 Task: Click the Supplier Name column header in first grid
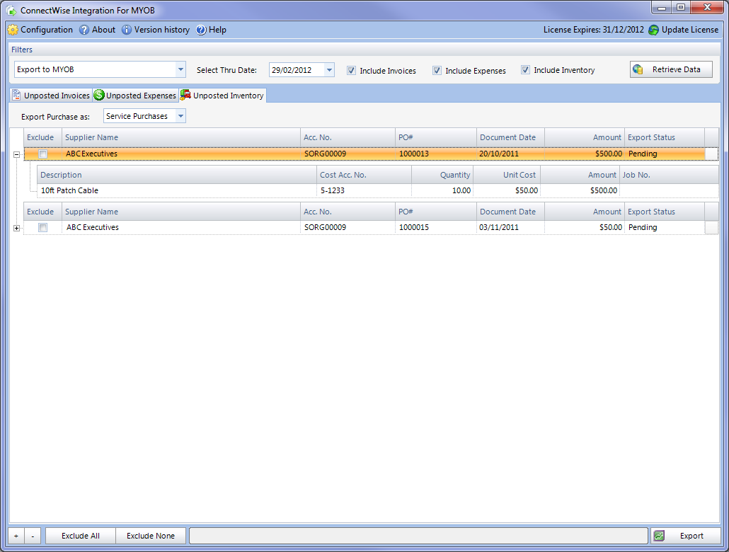click(181, 137)
